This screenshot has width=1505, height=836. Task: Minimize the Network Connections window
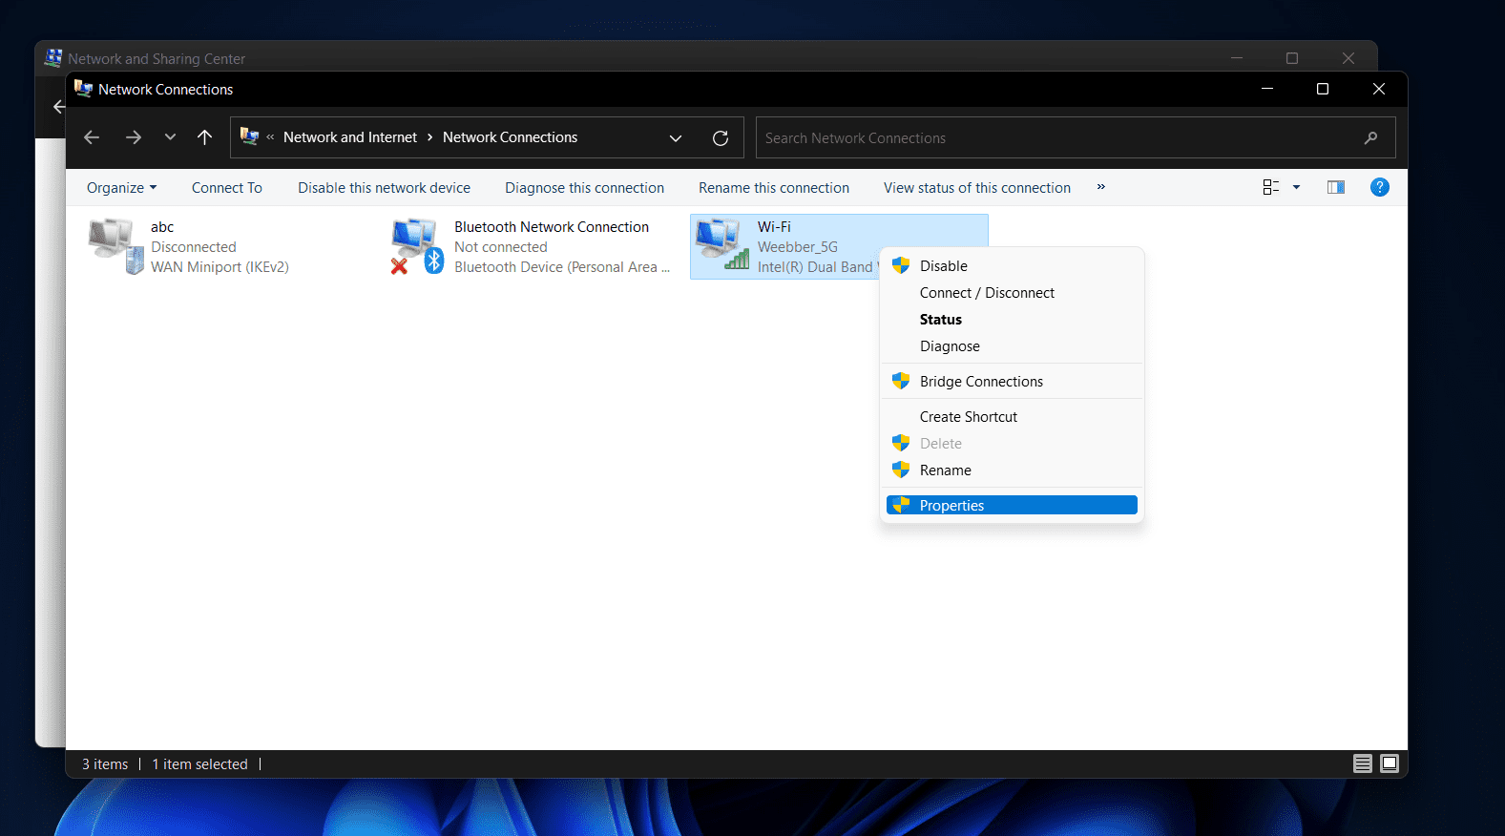(1267, 89)
